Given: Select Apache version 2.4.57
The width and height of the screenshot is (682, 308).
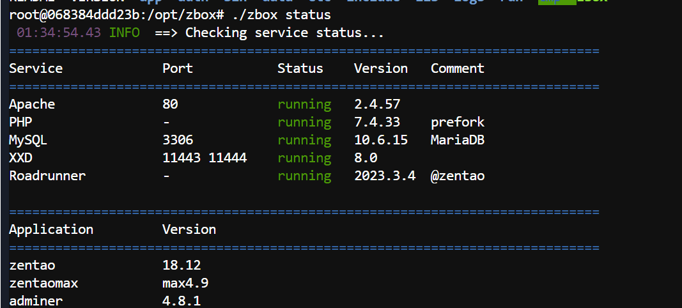Looking at the screenshot, I should click(377, 104).
